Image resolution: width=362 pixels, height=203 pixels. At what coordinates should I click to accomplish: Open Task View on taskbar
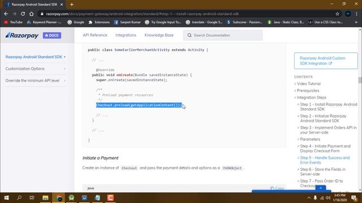(x=32, y=198)
